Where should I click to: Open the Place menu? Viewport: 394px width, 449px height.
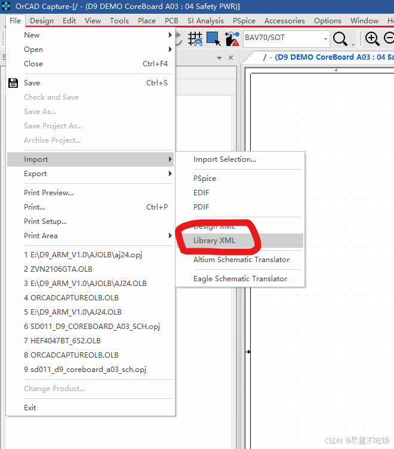click(147, 21)
